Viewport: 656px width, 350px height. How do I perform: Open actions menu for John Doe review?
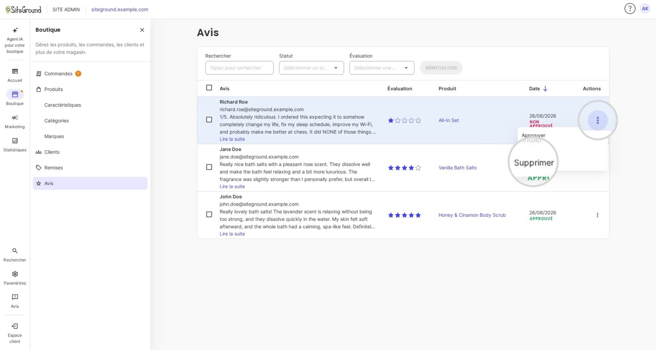(x=597, y=215)
